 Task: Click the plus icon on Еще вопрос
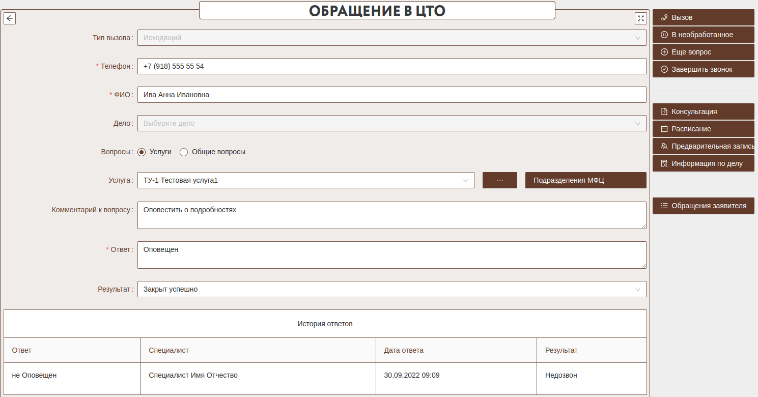point(664,52)
